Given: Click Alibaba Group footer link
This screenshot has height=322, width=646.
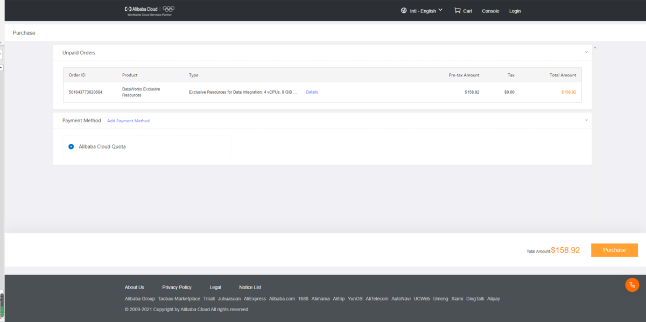Looking at the screenshot, I should (140, 298).
